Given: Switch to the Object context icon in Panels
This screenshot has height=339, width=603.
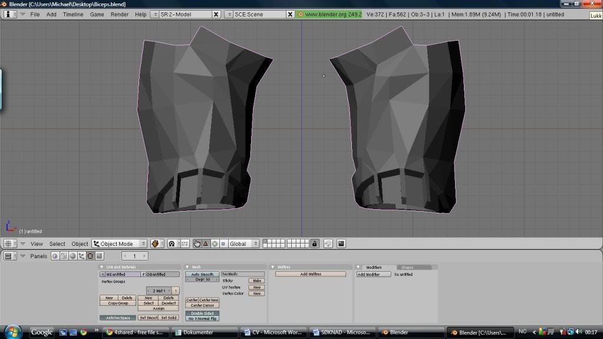Looking at the screenshot, I should click(81, 256).
